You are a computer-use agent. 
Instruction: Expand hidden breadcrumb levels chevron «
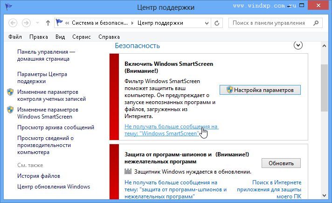coord(67,23)
